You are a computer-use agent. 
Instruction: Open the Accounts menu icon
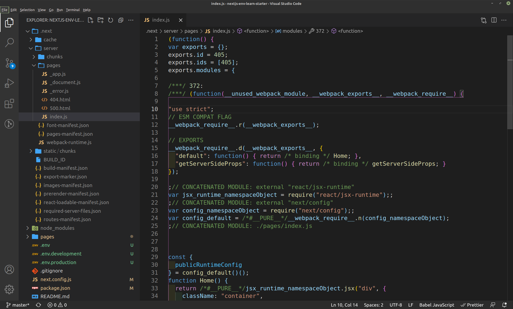[9, 270]
